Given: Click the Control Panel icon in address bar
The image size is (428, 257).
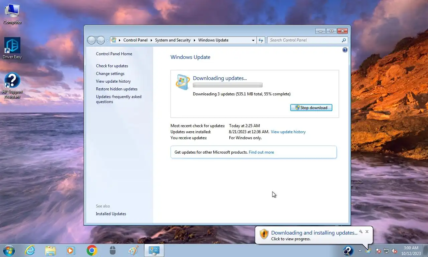Looking at the screenshot, I should coord(114,40).
